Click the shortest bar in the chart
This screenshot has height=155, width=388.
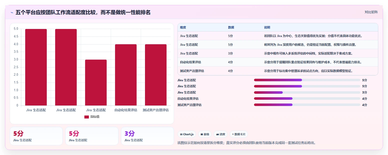tap(96, 82)
